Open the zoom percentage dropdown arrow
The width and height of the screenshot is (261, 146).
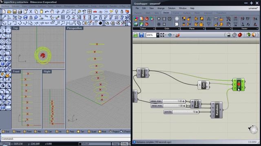coord(158,35)
